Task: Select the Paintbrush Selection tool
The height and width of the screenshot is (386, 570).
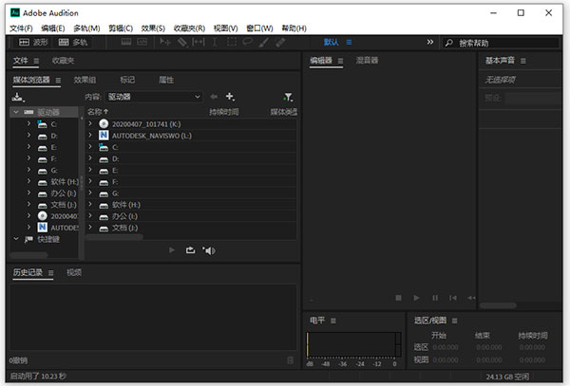Action: pos(264,43)
